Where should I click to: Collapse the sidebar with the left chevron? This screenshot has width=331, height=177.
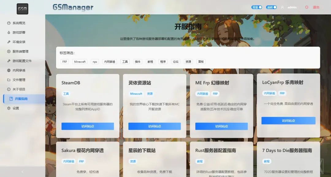click(x=22, y=172)
